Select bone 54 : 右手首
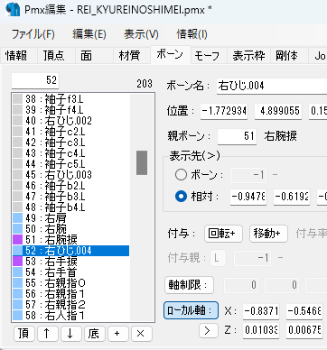 (71, 272)
